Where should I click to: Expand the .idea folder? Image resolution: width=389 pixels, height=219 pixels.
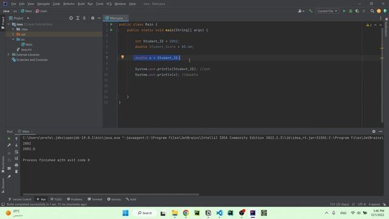click(13, 29)
